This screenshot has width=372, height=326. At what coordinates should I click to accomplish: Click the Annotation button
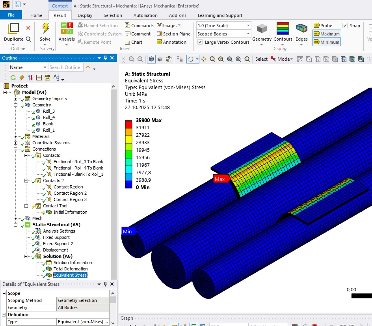coord(171,42)
